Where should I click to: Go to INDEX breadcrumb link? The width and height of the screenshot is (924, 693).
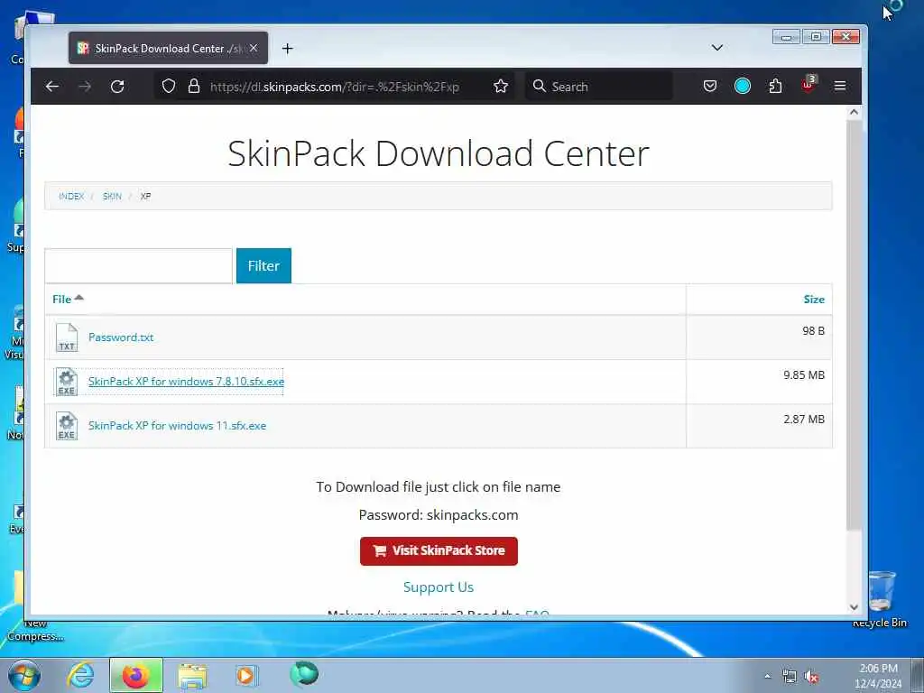[x=71, y=196]
